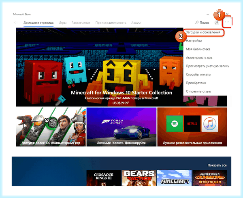243x198 pixels.
Task: Open the Minecraft game cover
Action: (174, 178)
